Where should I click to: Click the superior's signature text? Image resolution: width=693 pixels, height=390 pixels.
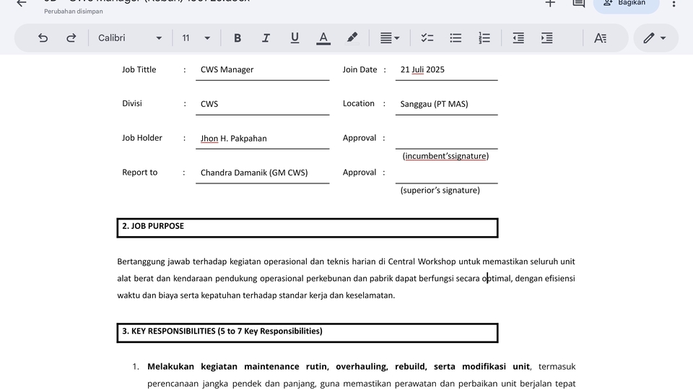[440, 191]
